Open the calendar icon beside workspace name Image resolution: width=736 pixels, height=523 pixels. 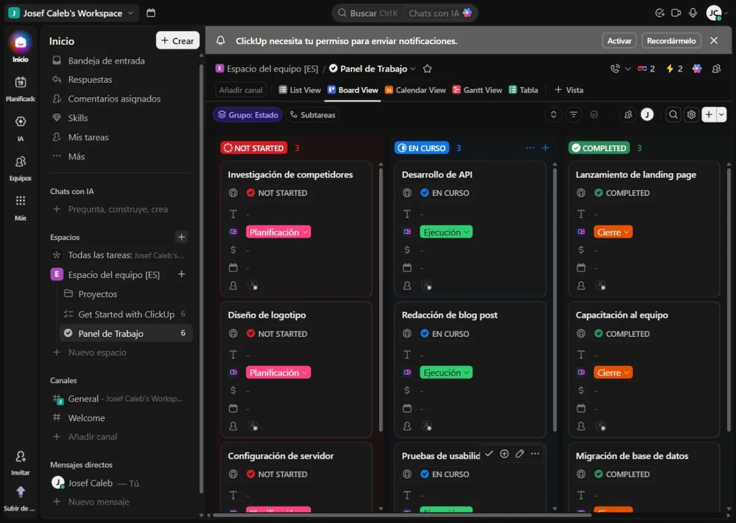pos(151,13)
